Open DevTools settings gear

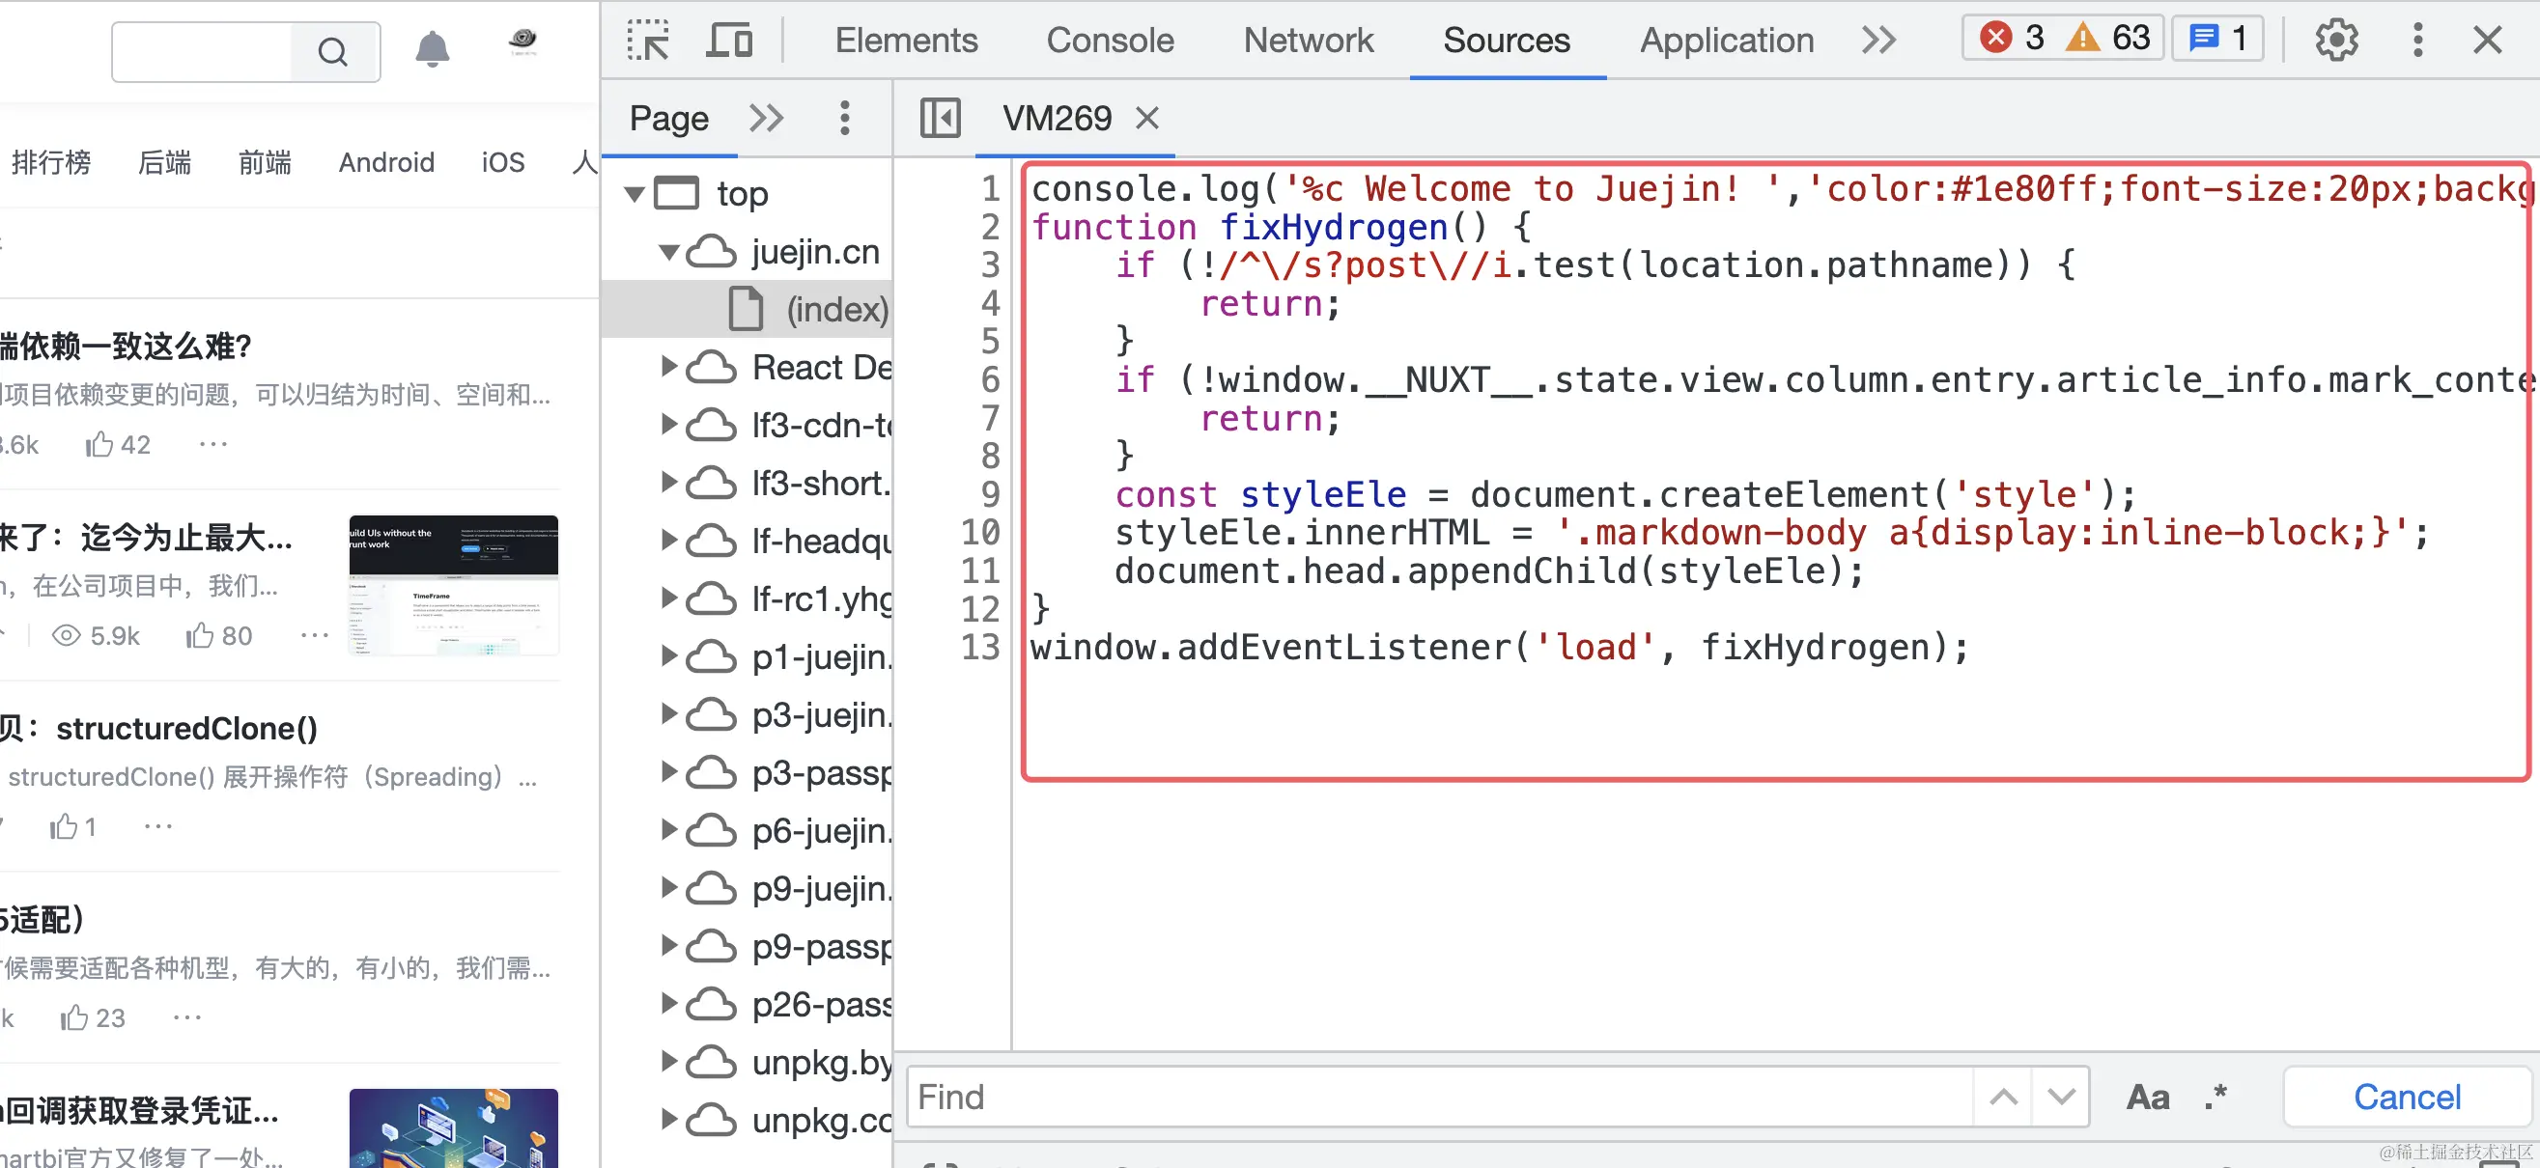coord(2335,41)
